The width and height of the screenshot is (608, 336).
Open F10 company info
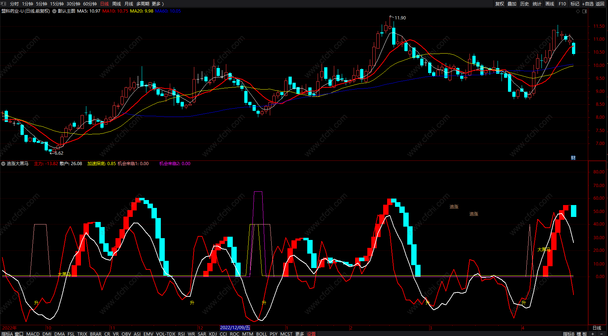(562, 4)
